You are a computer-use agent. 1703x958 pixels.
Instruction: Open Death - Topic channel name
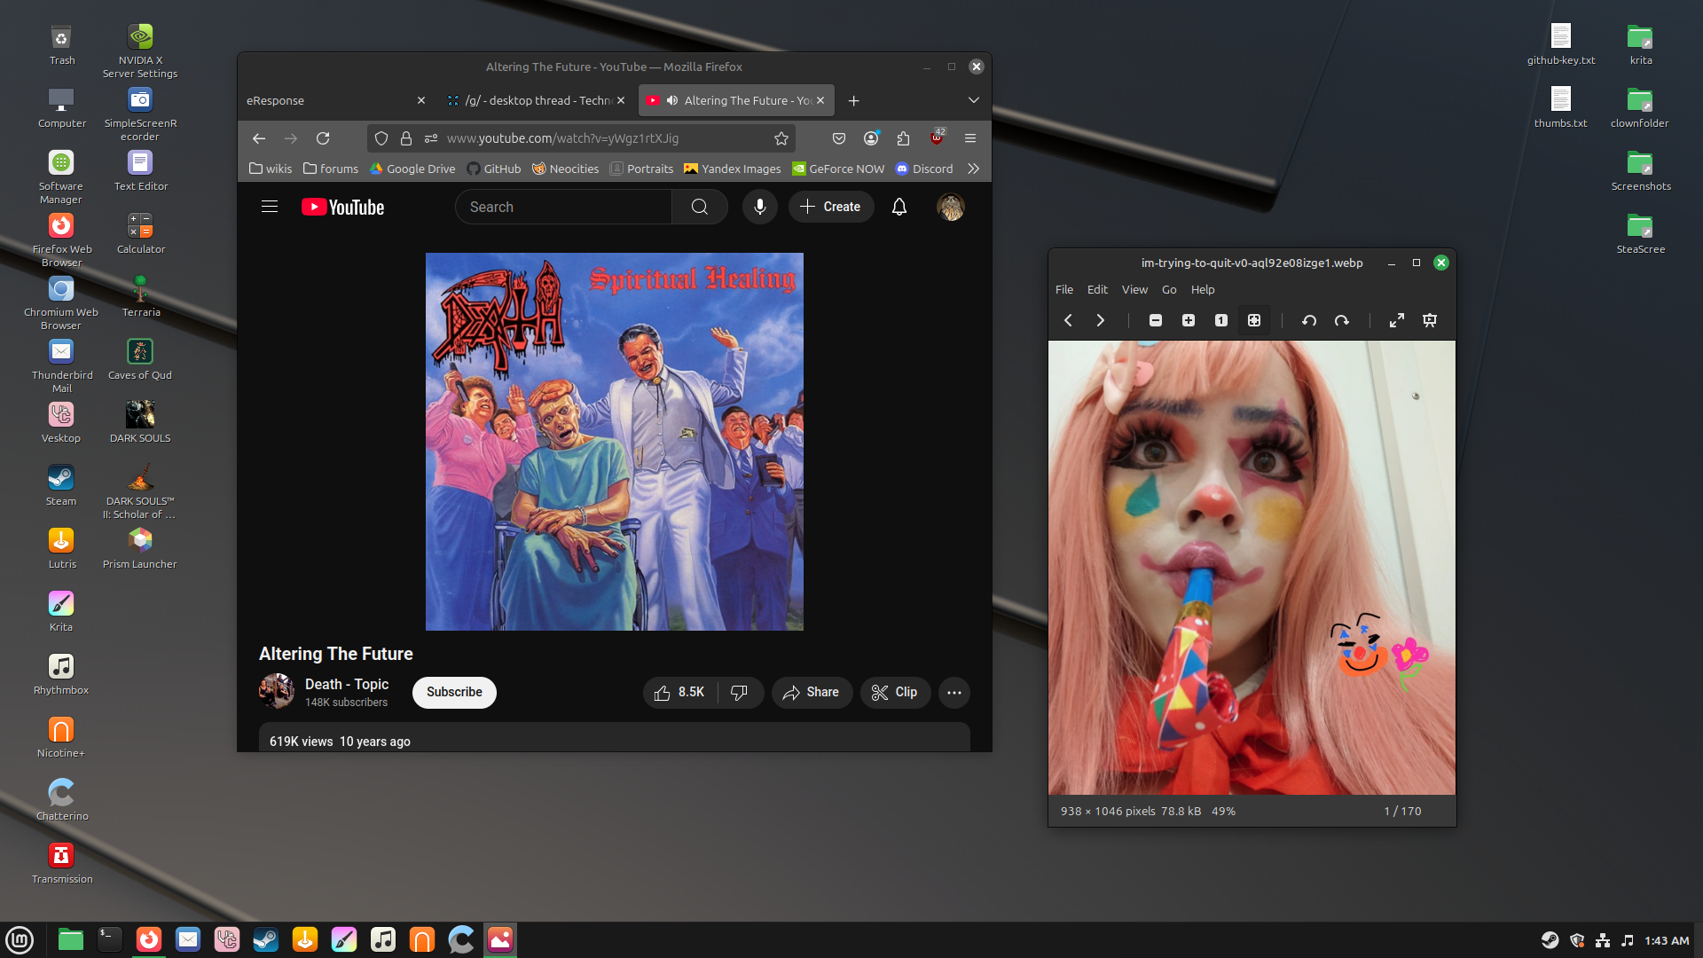pyautogui.click(x=347, y=684)
